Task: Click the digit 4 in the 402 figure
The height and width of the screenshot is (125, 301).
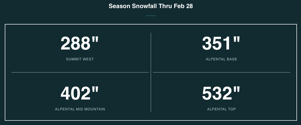Action: click(66, 93)
